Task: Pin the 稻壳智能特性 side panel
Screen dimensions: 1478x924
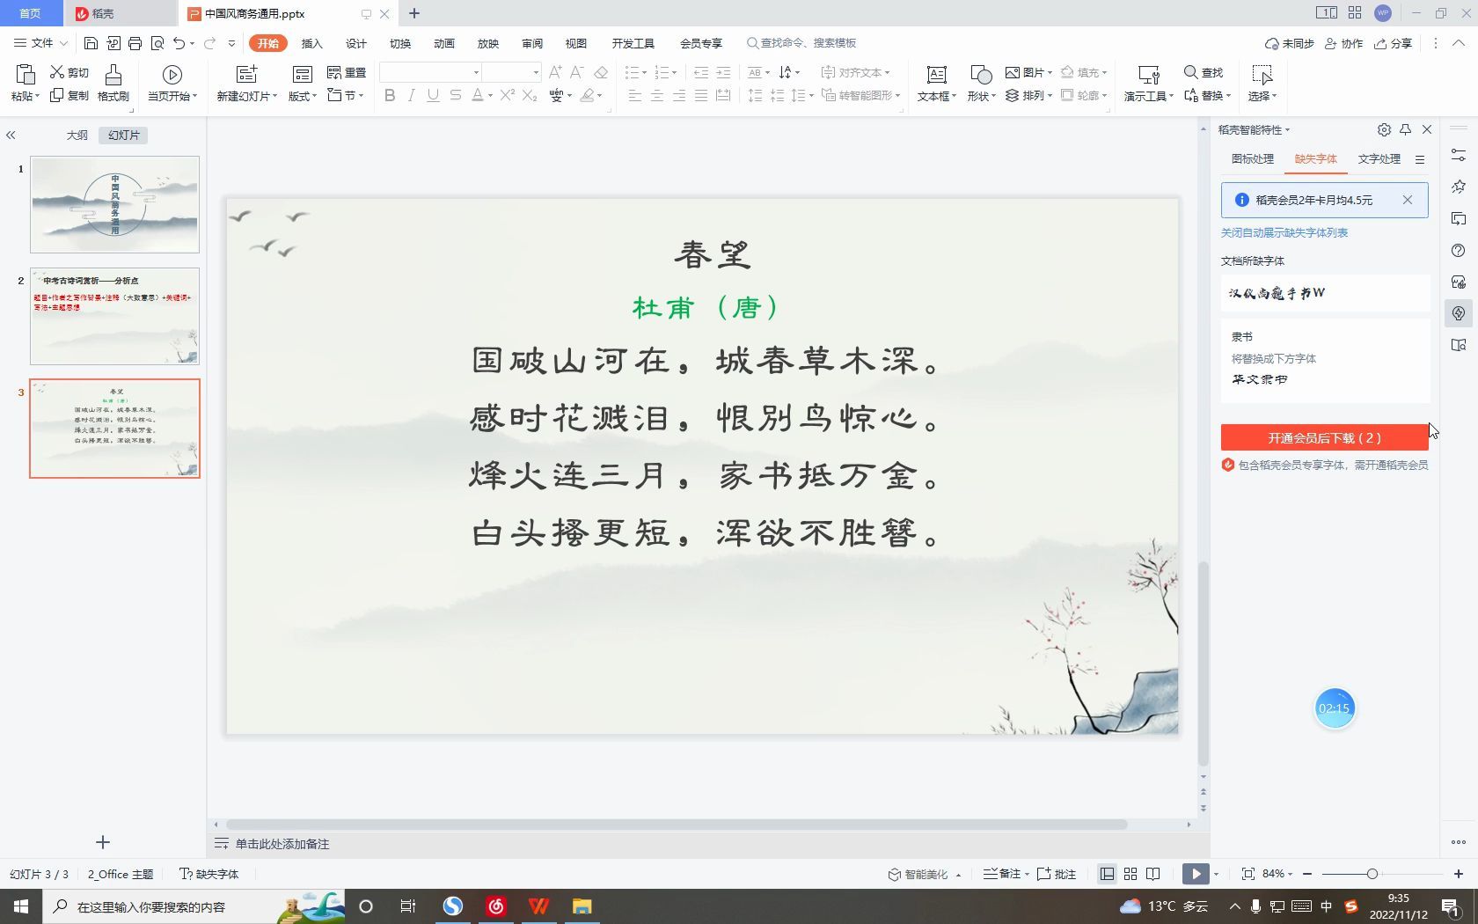Action: coord(1406,129)
